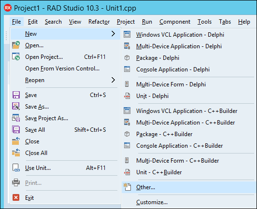Click the Use Unit link icon
This screenshot has height=209, width=257.
click(x=16, y=167)
